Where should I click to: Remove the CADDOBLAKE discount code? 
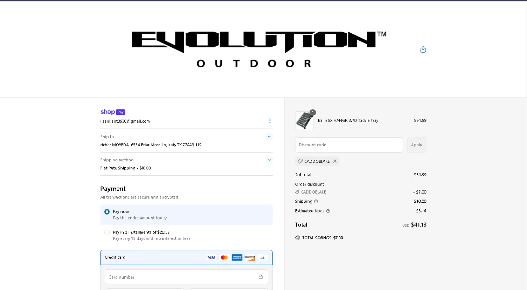pos(335,161)
